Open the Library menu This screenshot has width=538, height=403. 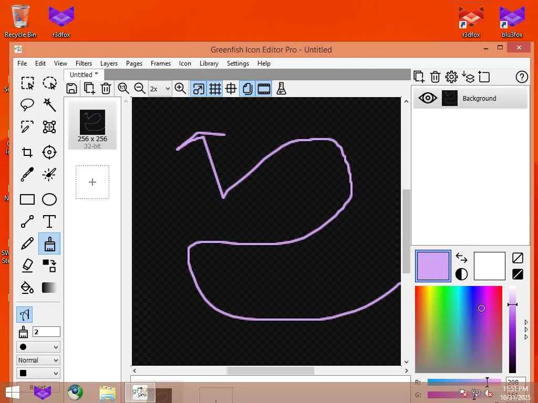[x=209, y=63]
